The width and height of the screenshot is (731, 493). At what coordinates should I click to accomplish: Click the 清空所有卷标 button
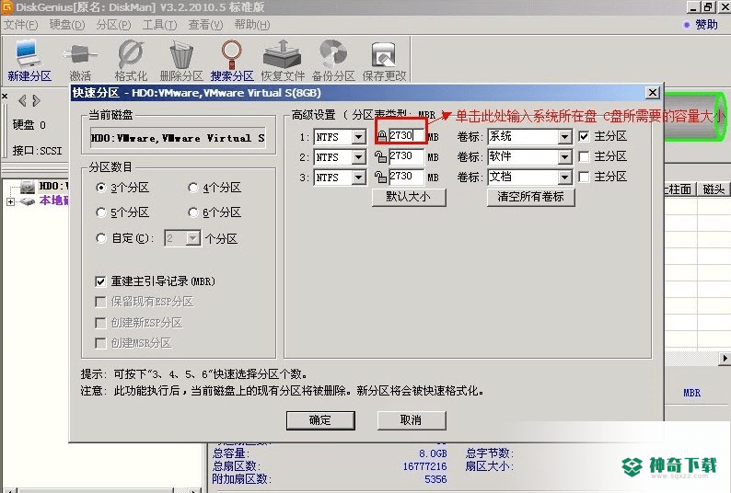[531, 197]
